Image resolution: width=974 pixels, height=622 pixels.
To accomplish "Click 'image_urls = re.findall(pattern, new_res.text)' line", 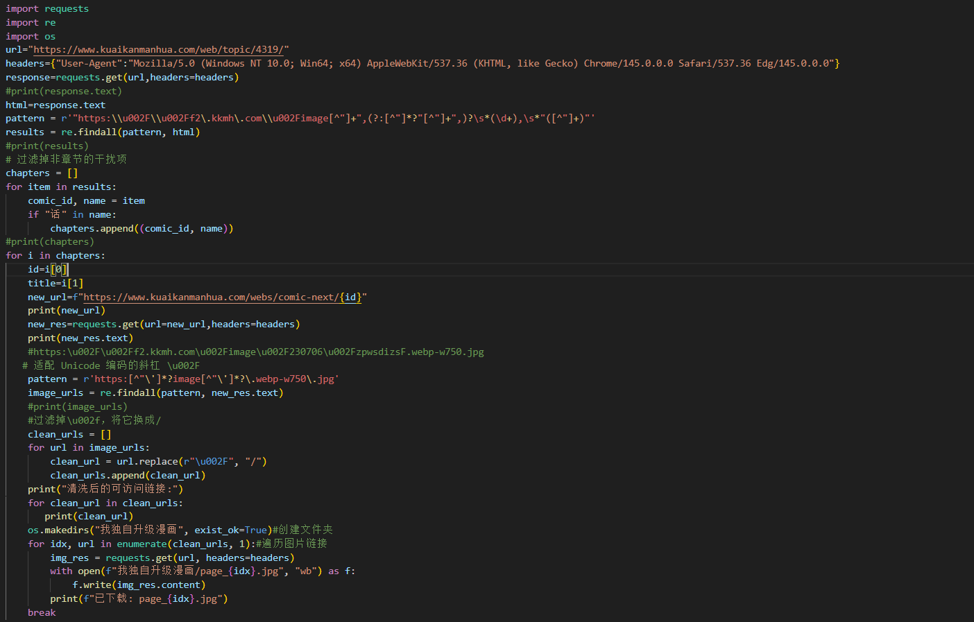I will [x=155, y=393].
